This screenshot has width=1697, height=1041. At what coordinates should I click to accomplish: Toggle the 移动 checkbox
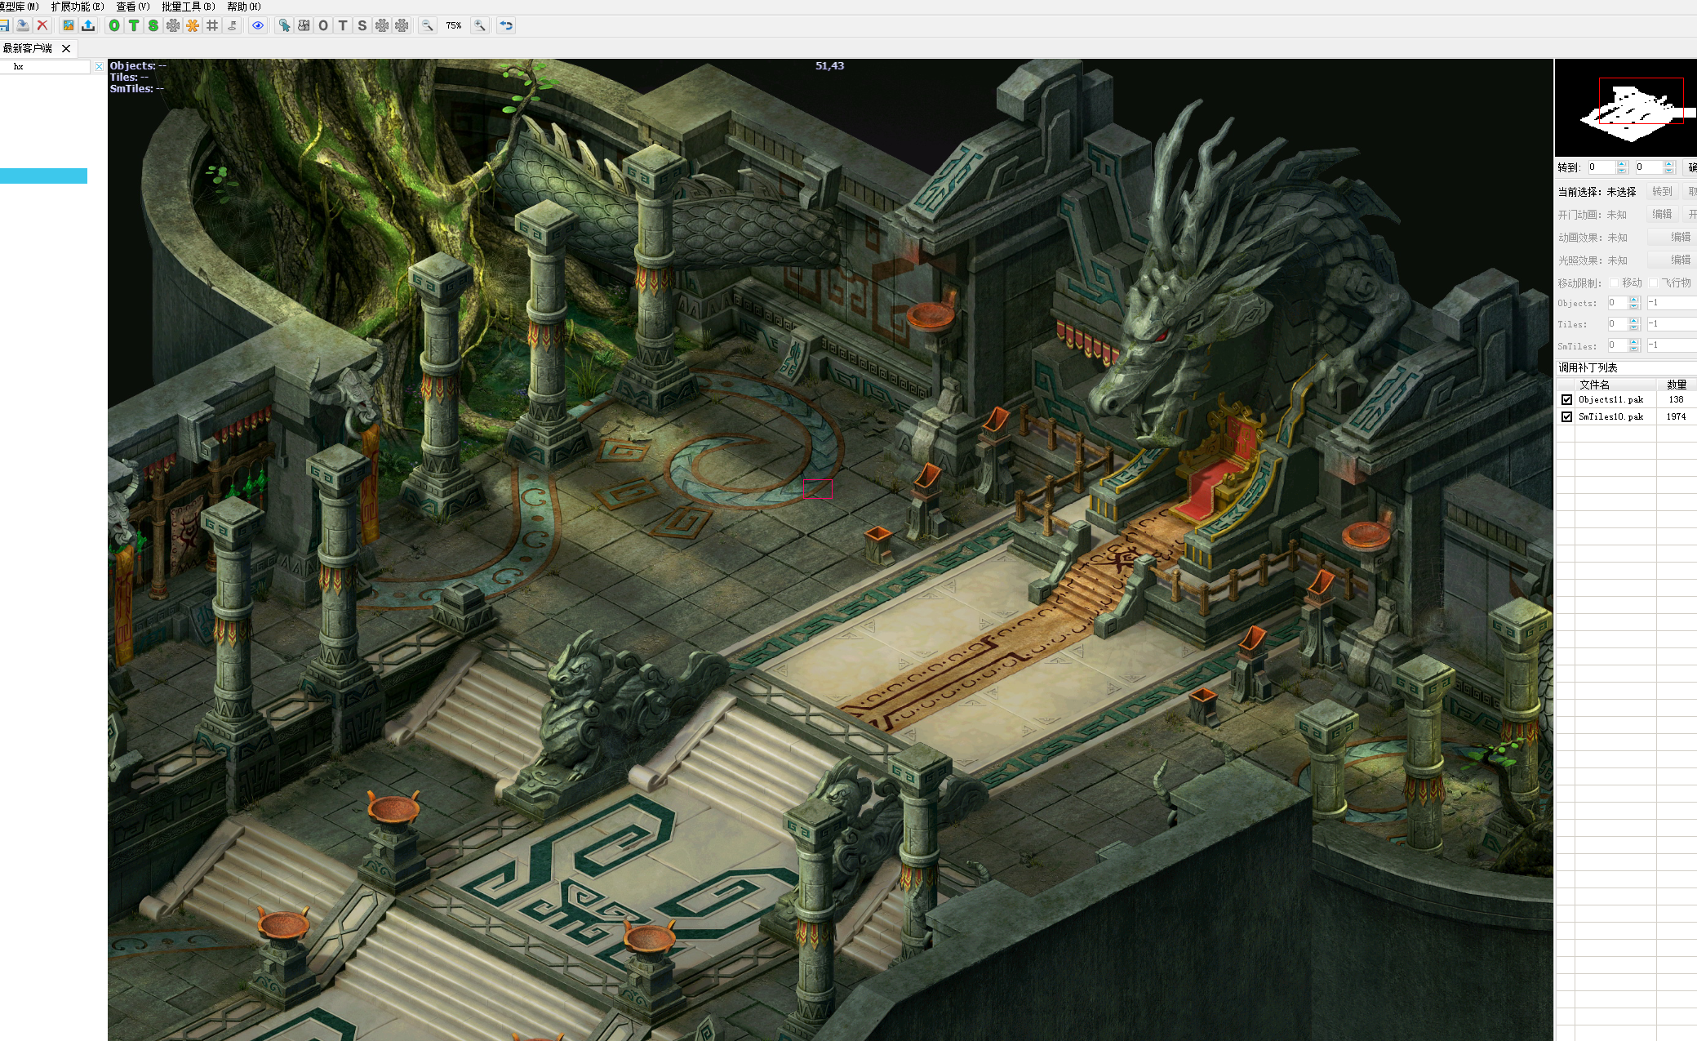click(x=1614, y=282)
